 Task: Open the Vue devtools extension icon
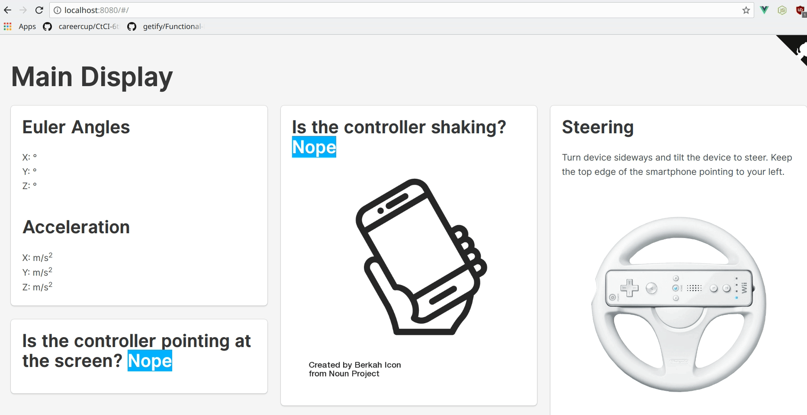765,10
